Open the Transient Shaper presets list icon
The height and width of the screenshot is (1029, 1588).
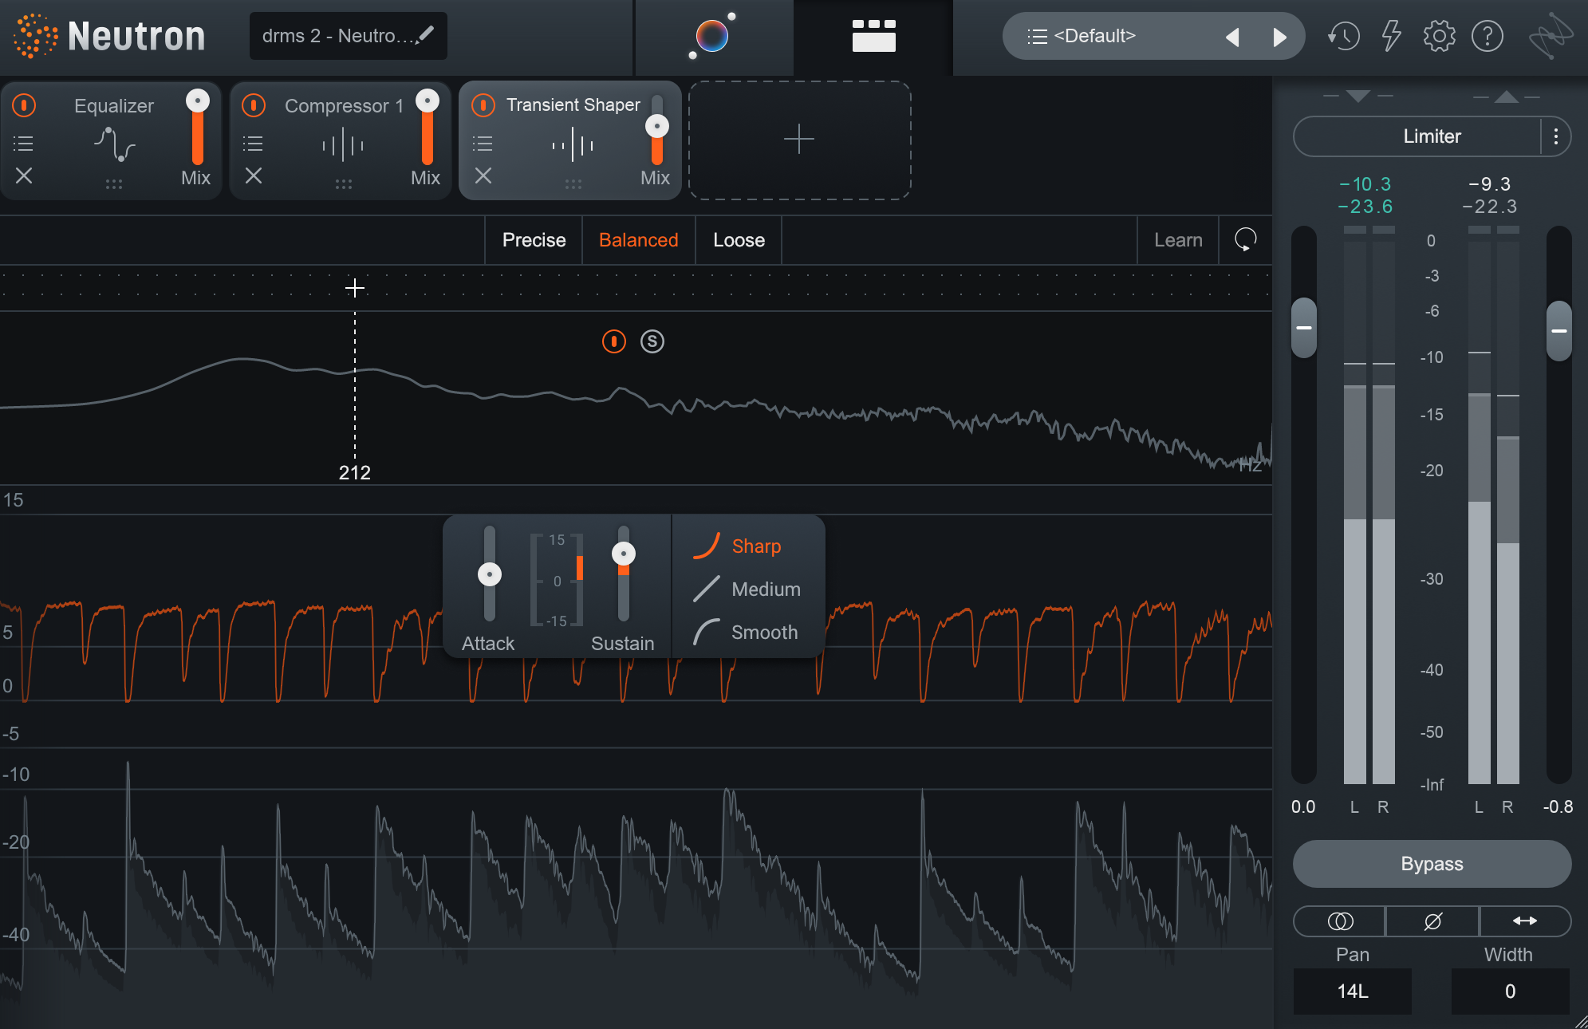(483, 144)
